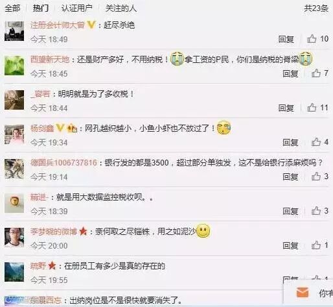Open 晓野's landscape avatar thumbnail
The width and height of the screenshot is (333, 307).
[14, 272]
